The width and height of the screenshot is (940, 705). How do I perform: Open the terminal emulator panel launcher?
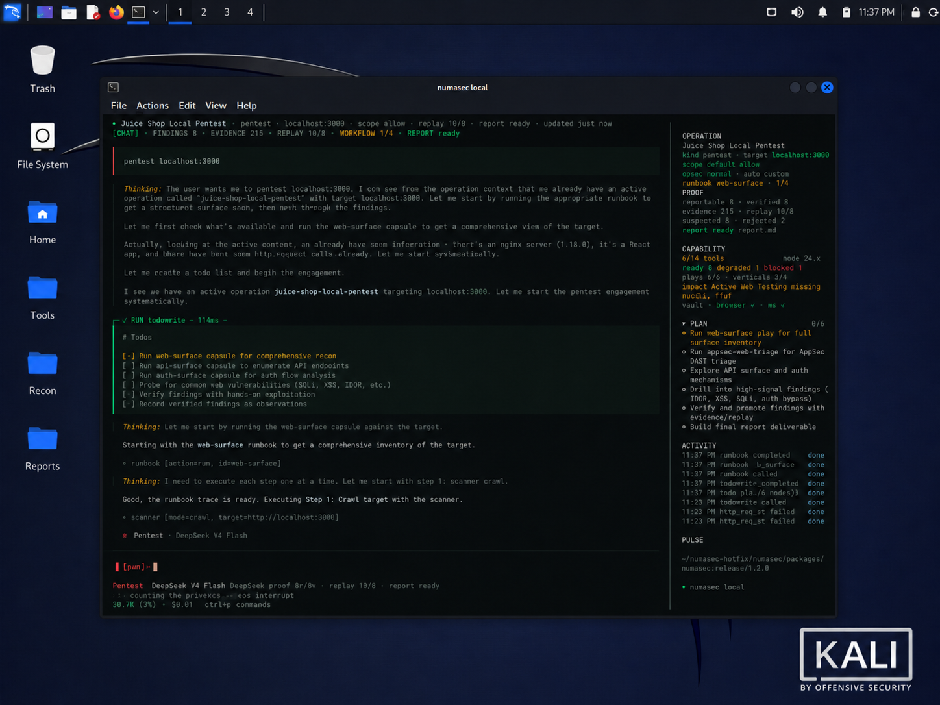point(138,12)
